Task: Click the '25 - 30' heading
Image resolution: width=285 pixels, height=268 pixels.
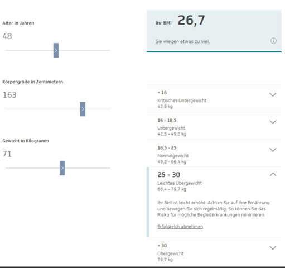Action: [169, 175]
